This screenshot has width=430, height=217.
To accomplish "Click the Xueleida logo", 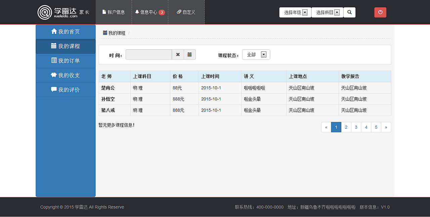I will [x=57, y=12].
